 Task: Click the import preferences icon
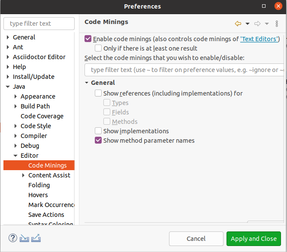click(24, 238)
